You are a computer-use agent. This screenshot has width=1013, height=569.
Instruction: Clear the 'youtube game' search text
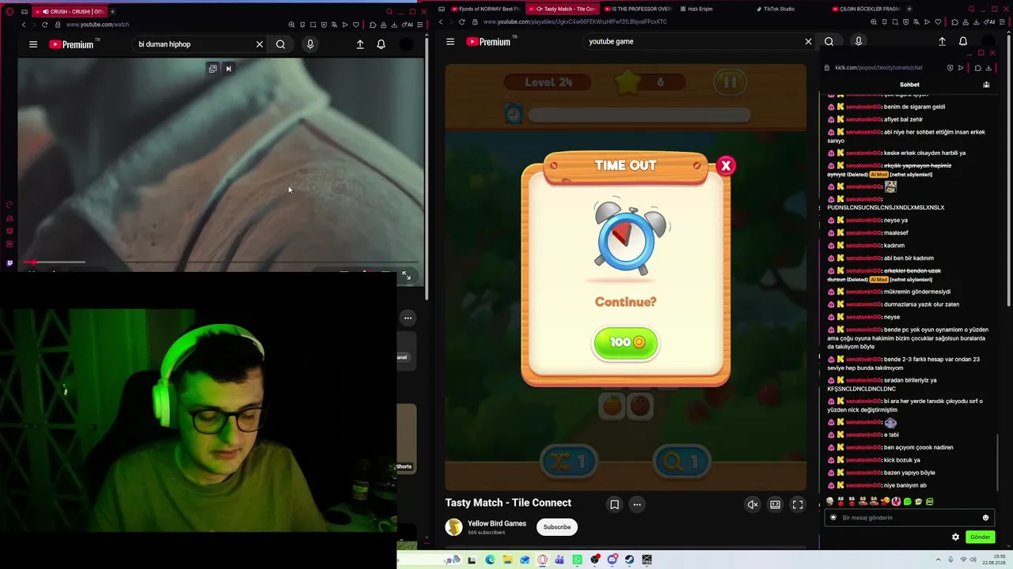pyautogui.click(x=808, y=42)
